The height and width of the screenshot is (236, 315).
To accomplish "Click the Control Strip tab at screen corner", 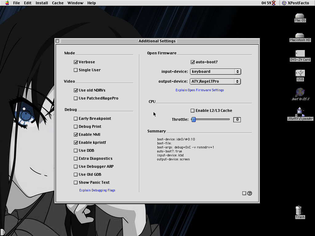I will 2,232.
